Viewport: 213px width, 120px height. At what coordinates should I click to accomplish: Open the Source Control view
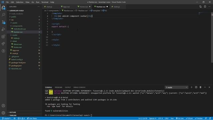3,22
